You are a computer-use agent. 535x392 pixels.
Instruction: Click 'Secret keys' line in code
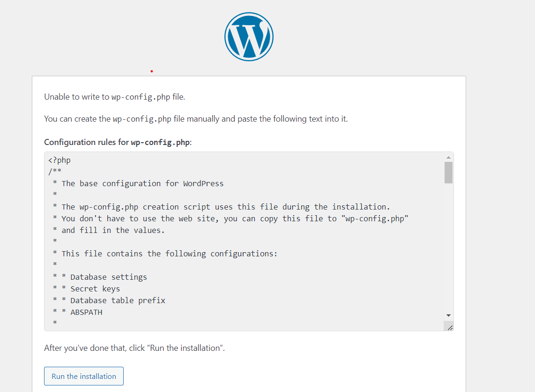tap(86, 289)
